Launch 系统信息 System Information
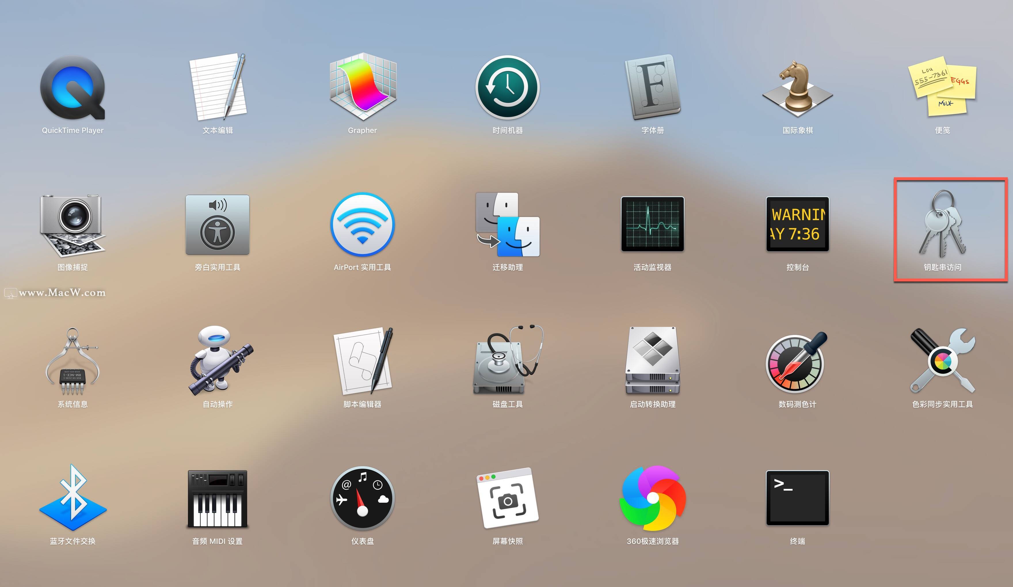The height and width of the screenshot is (587, 1013). click(x=73, y=361)
